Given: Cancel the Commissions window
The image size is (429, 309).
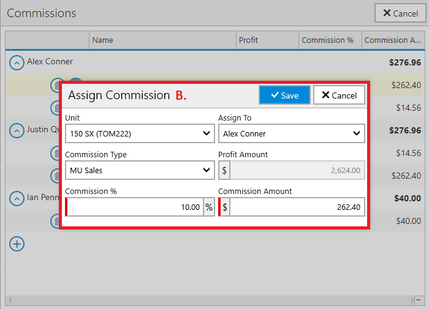Looking at the screenshot, I should pos(400,13).
